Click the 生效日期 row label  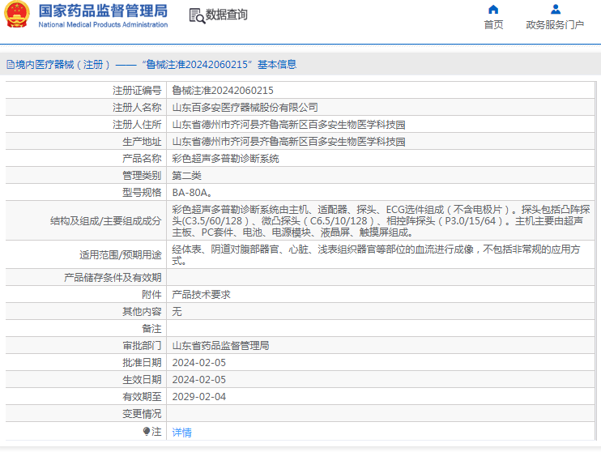(x=142, y=380)
